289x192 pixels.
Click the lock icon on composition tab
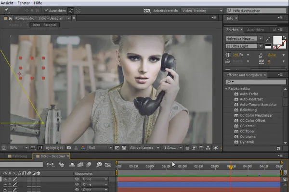pos(11,18)
